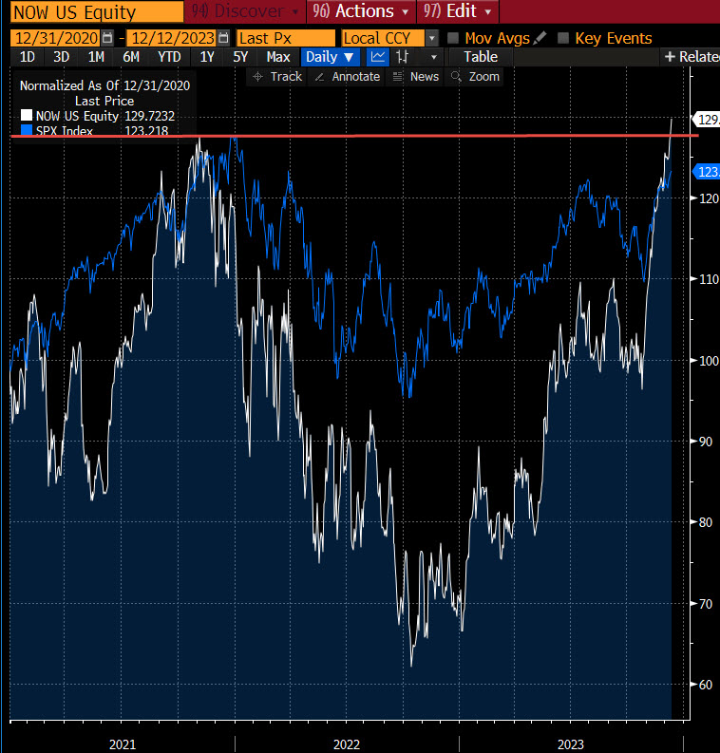The height and width of the screenshot is (753, 720).
Task: Click the 90 y-axis value
Action: 706,442
